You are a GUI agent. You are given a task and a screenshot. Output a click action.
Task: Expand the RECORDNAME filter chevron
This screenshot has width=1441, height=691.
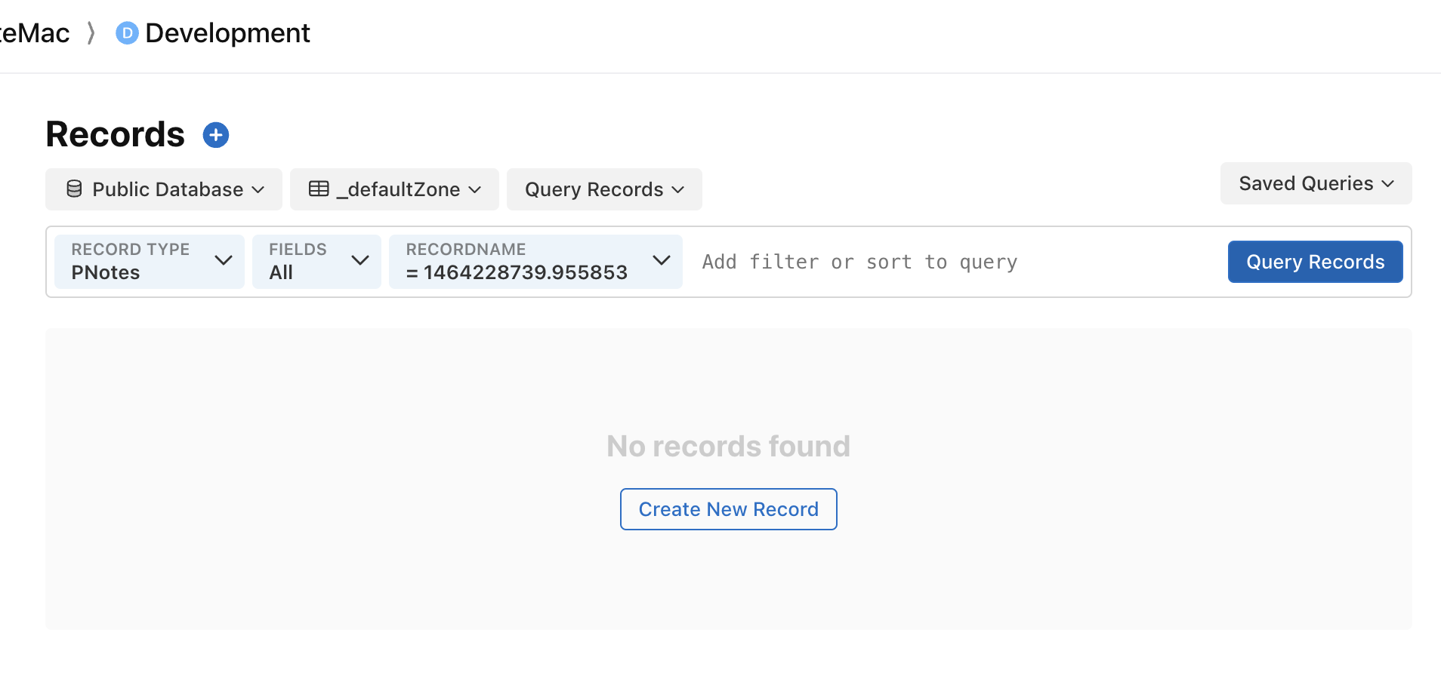pos(662,260)
